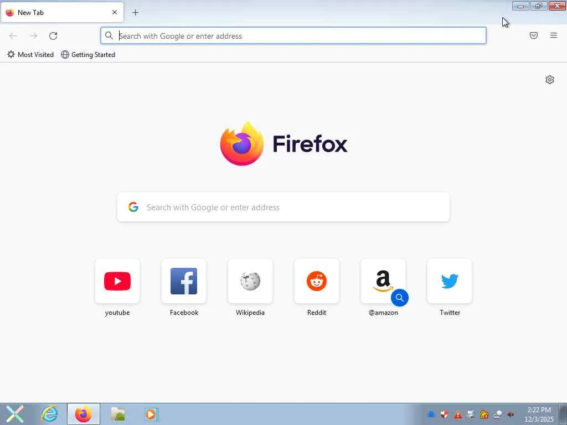567x425 pixels.
Task: Launch the media player from taskbar
Action: (151, 414)
